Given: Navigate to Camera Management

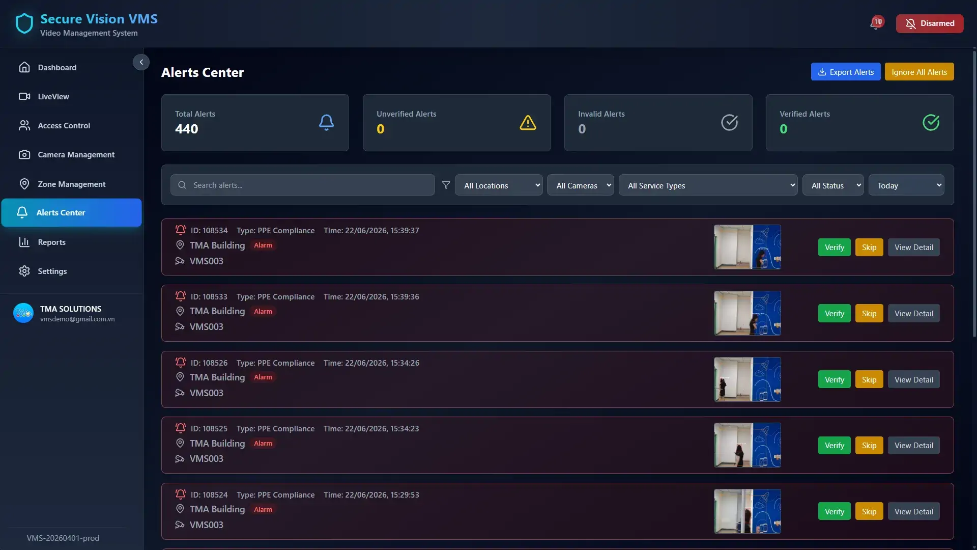Looking at the screenshot, I should coord(71,154).
